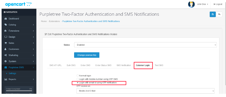Click the Navigation hamburger icon

click(5, 12)
